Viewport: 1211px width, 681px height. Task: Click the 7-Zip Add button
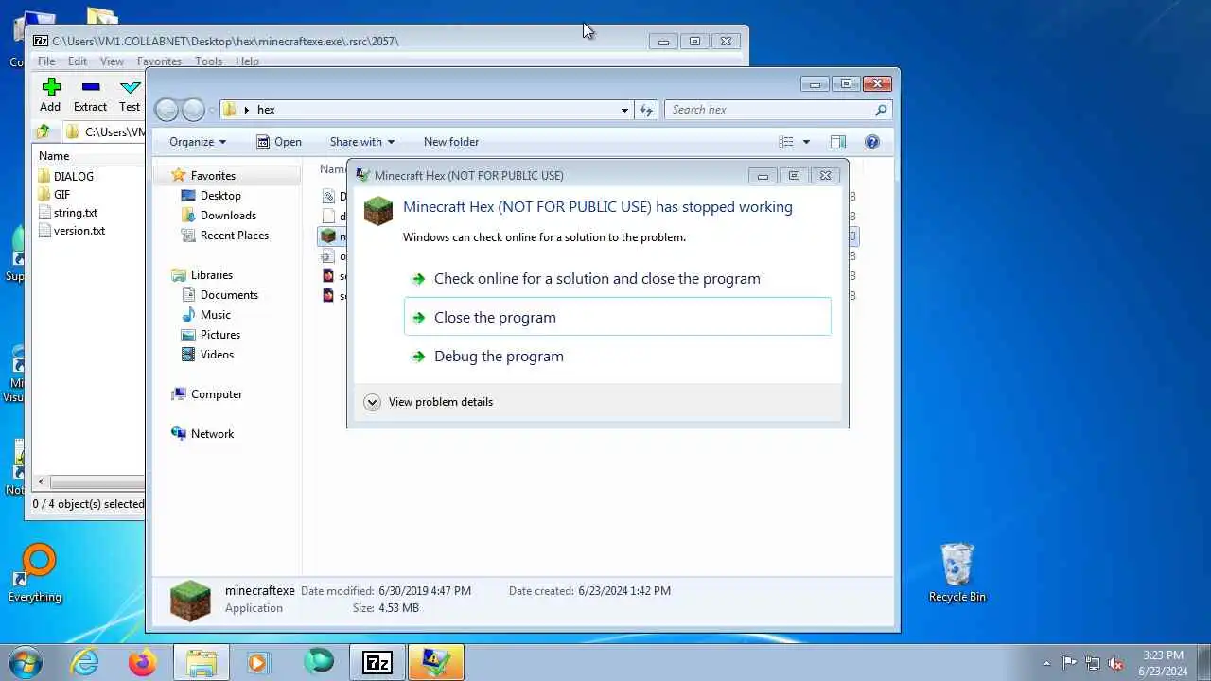tap(50, 95)
